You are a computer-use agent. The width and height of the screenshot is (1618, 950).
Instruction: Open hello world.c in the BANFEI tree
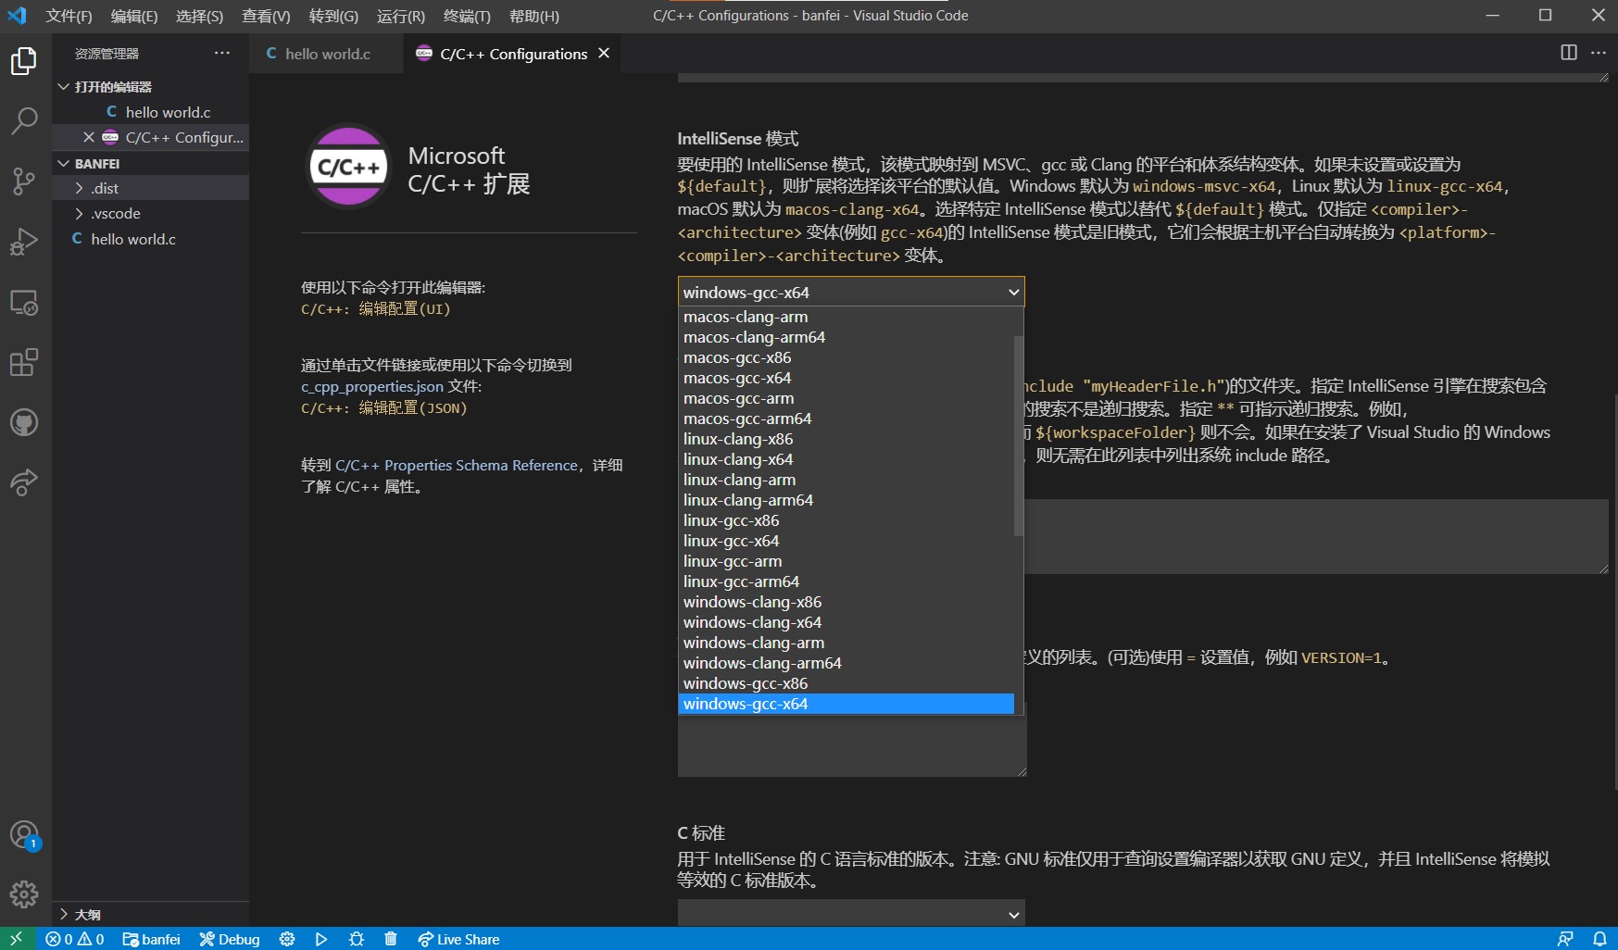click(150, 239)
